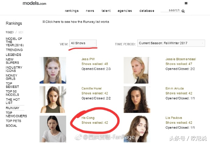
Task: Open the rankings nav menu
Action: (72, 11)
